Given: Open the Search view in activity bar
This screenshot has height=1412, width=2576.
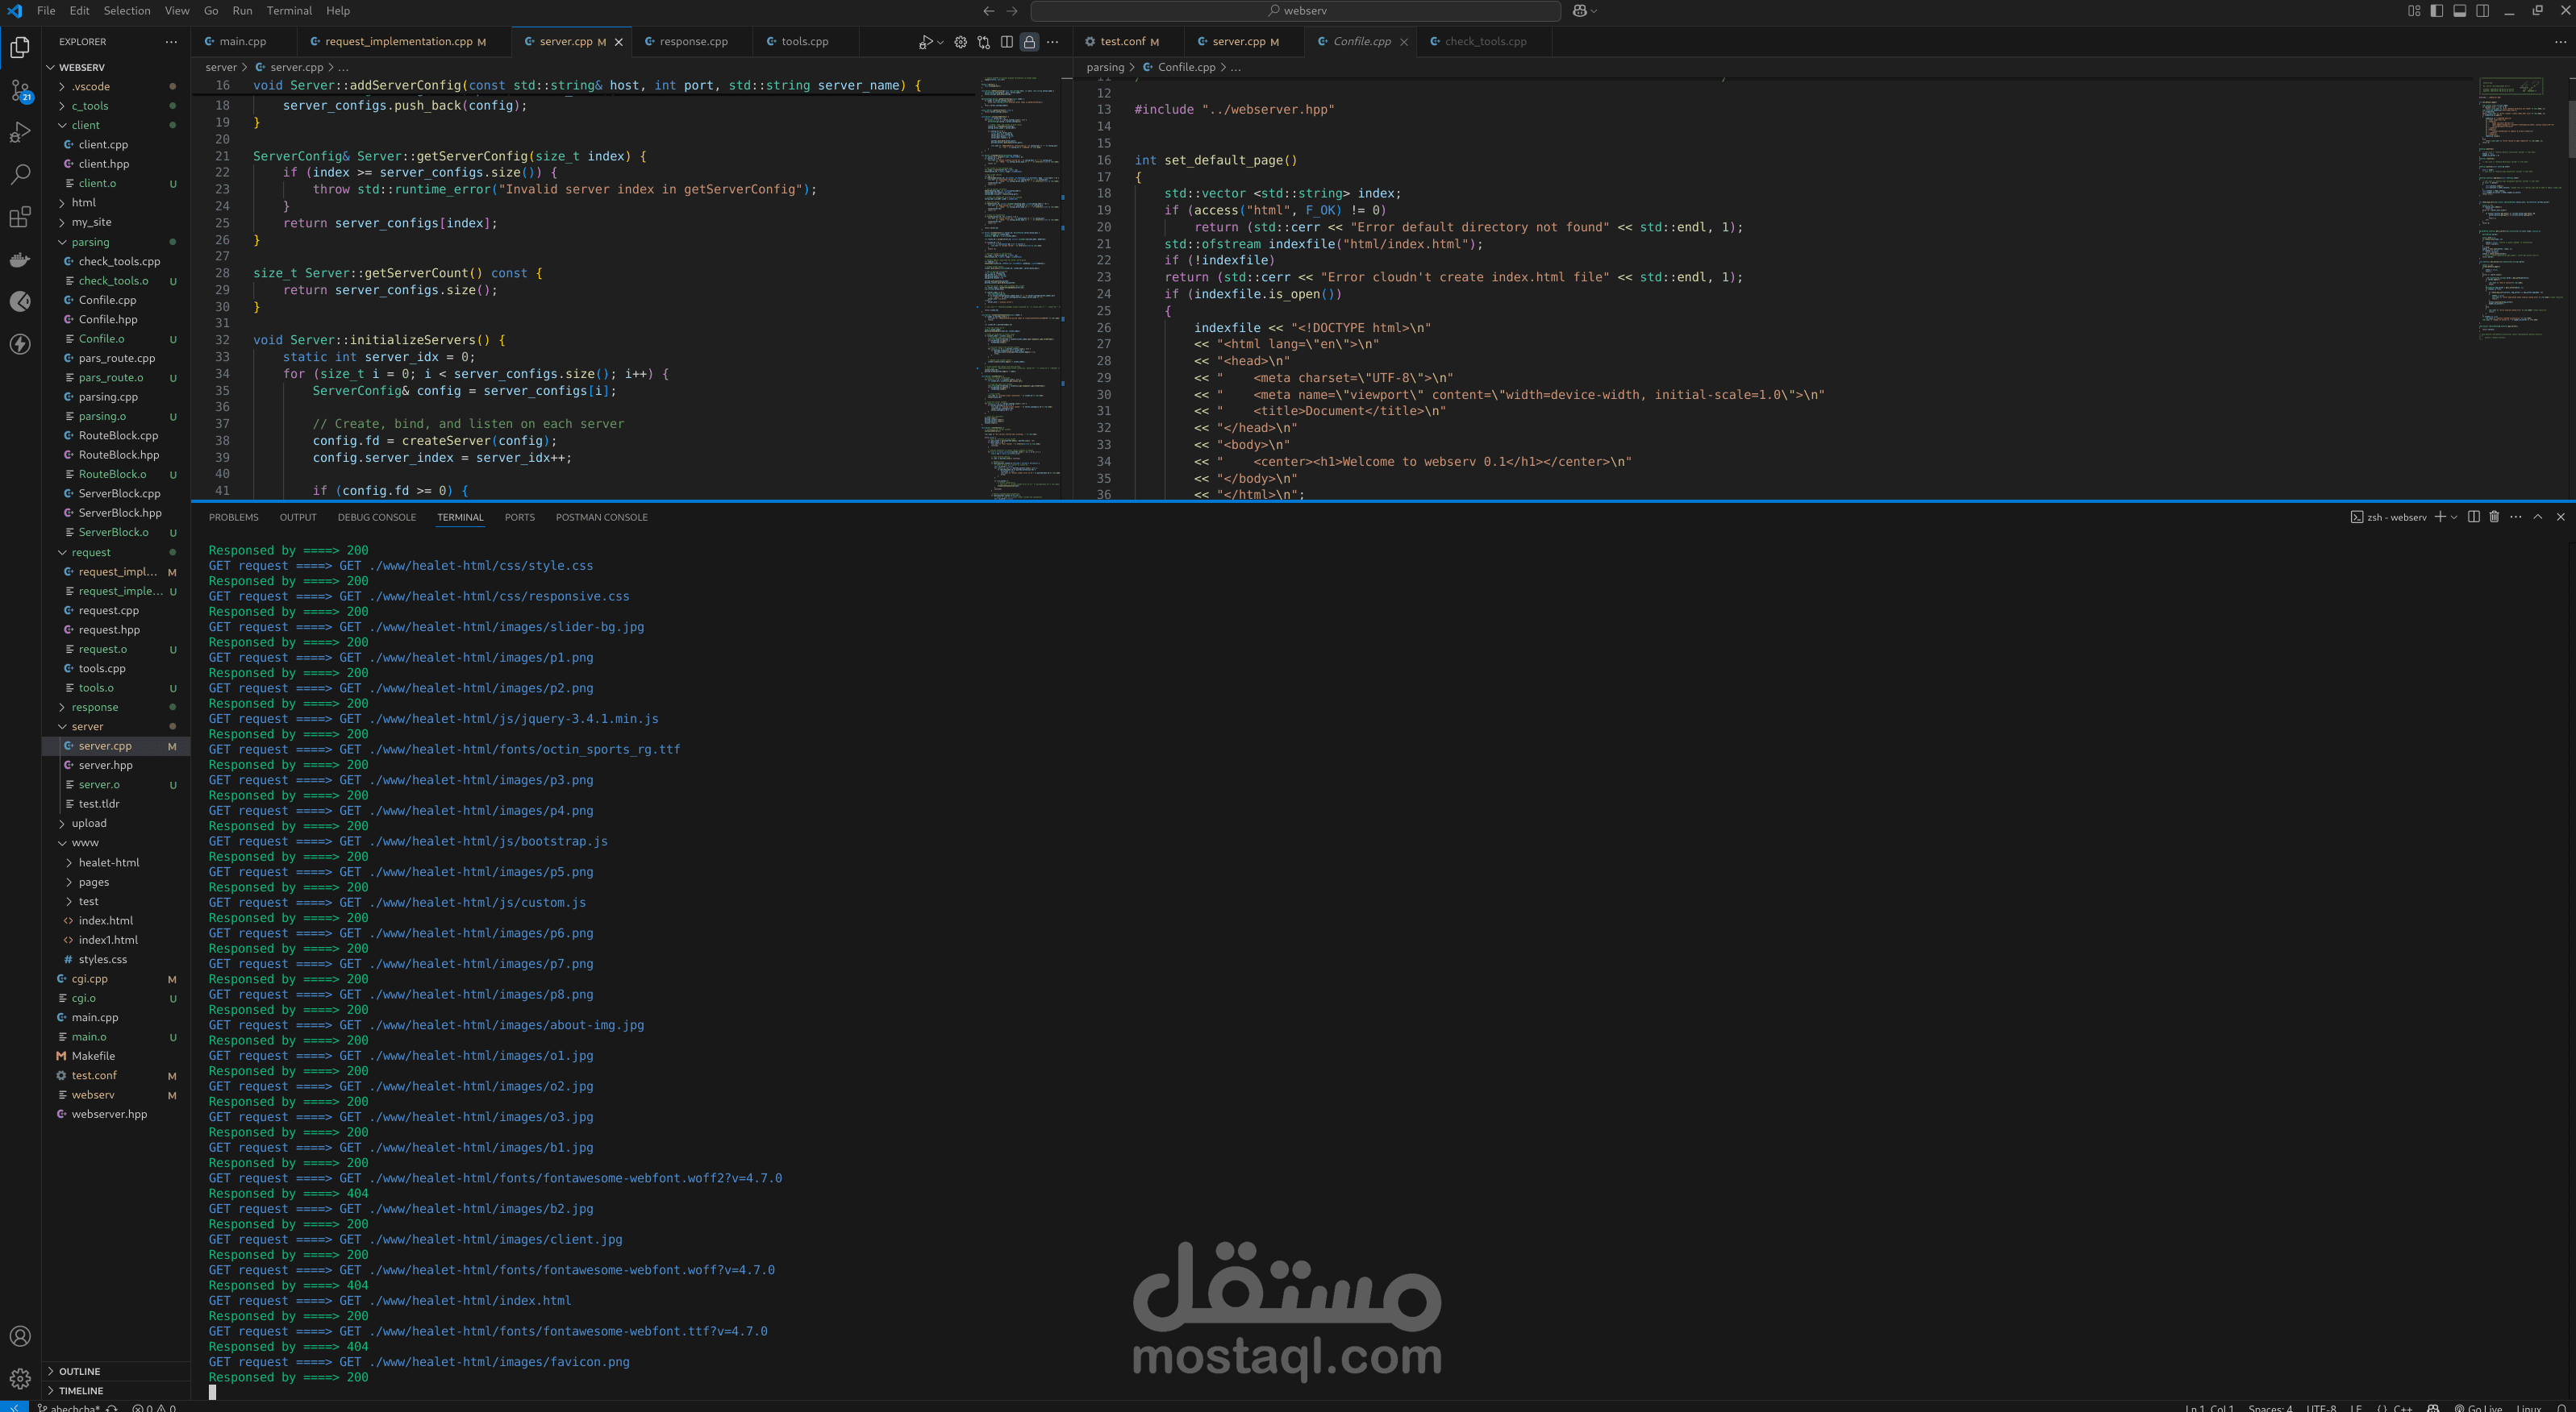Looking at the screenshot, I should tap(20, 174).
